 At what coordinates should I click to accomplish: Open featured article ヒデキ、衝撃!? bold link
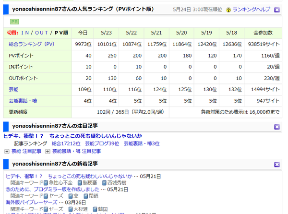pyautogui.click(x=72, y=136)
